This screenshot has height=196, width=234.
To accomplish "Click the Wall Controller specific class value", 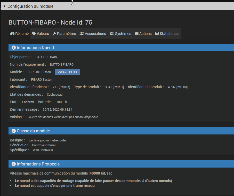I will [43, 150].
